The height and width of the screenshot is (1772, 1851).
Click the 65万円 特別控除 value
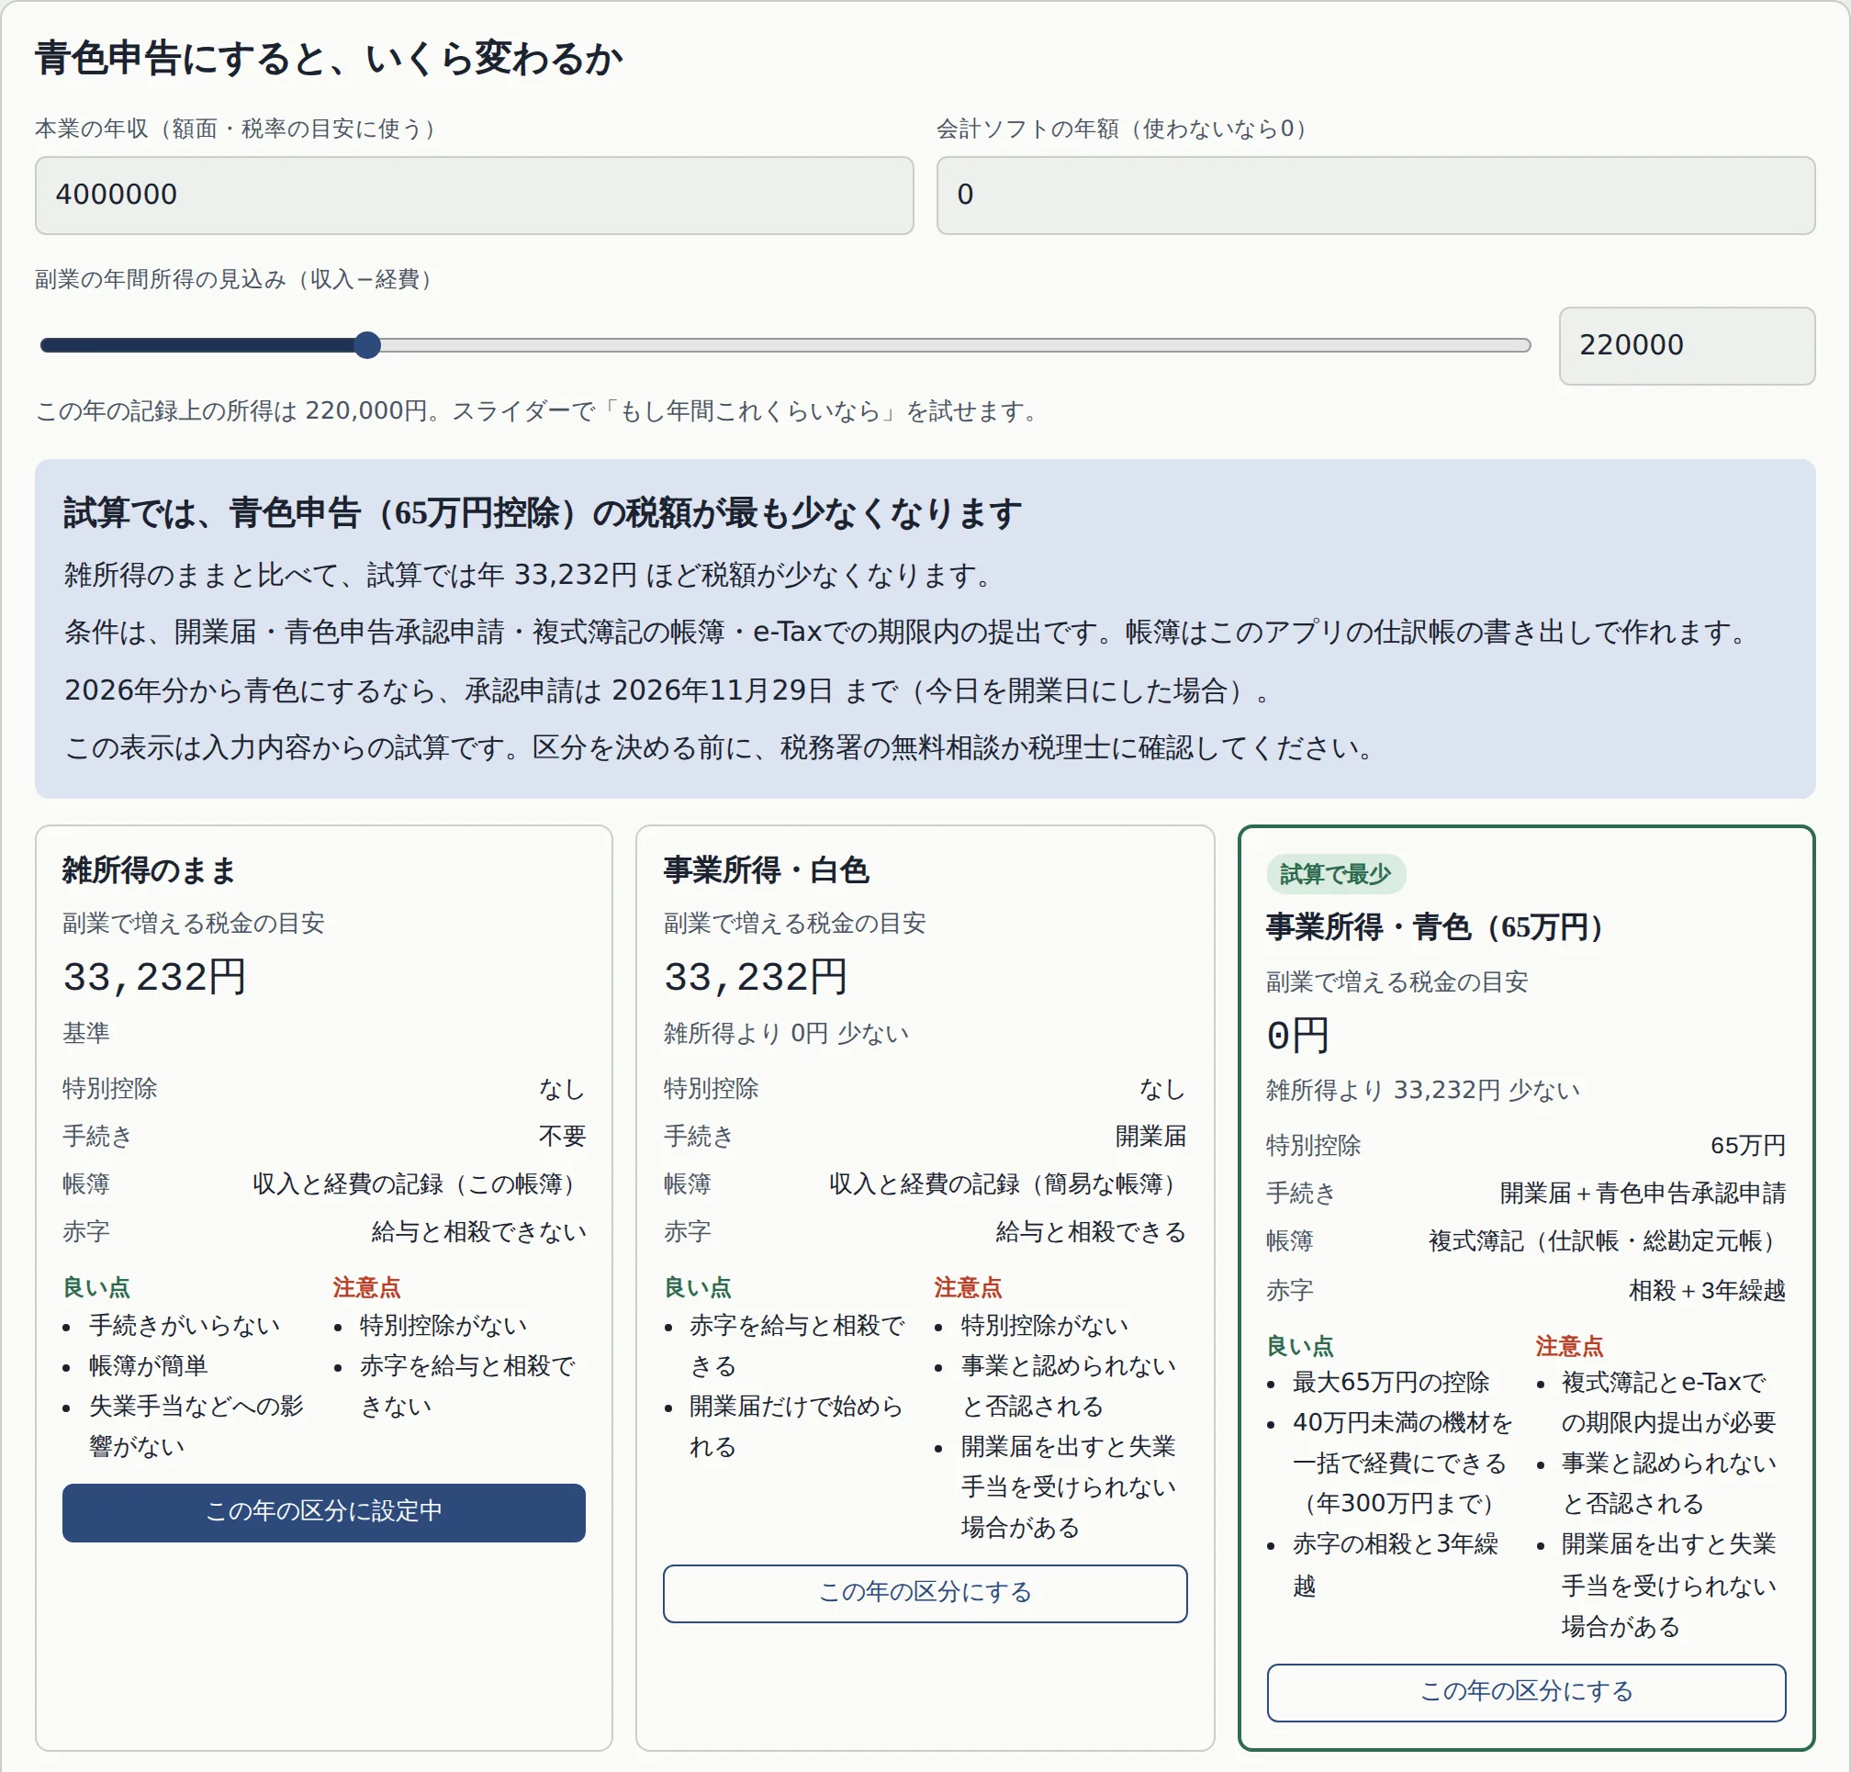point(1748,1146)
